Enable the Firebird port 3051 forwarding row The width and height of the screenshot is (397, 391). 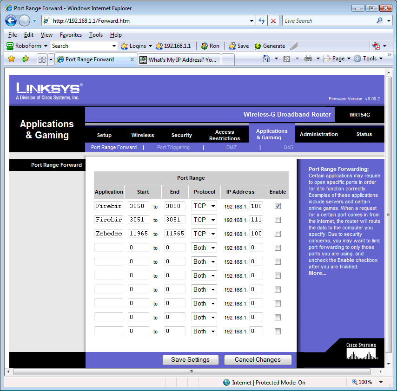tap(278, 220)
